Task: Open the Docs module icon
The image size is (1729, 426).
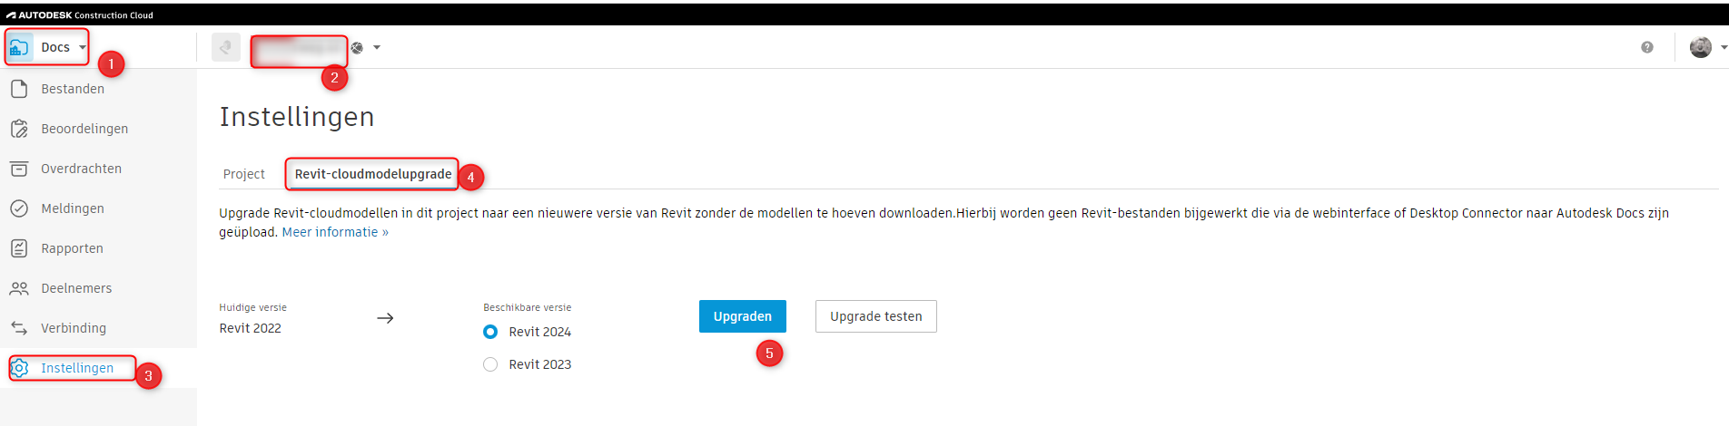Action: pos(19,47)
